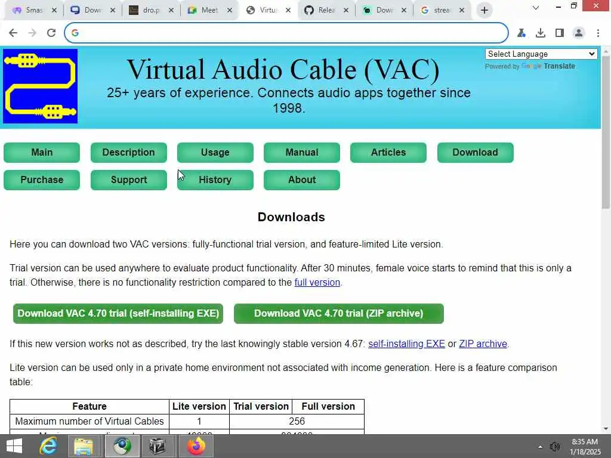Close the Meet tab

coord(230,10)
